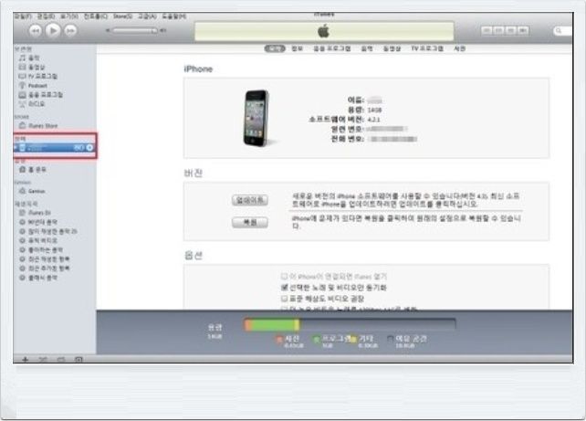This screenshot has width=586, height=421.
Task: Uncheck sync only selected songs and videos
Action: (284, 288)
